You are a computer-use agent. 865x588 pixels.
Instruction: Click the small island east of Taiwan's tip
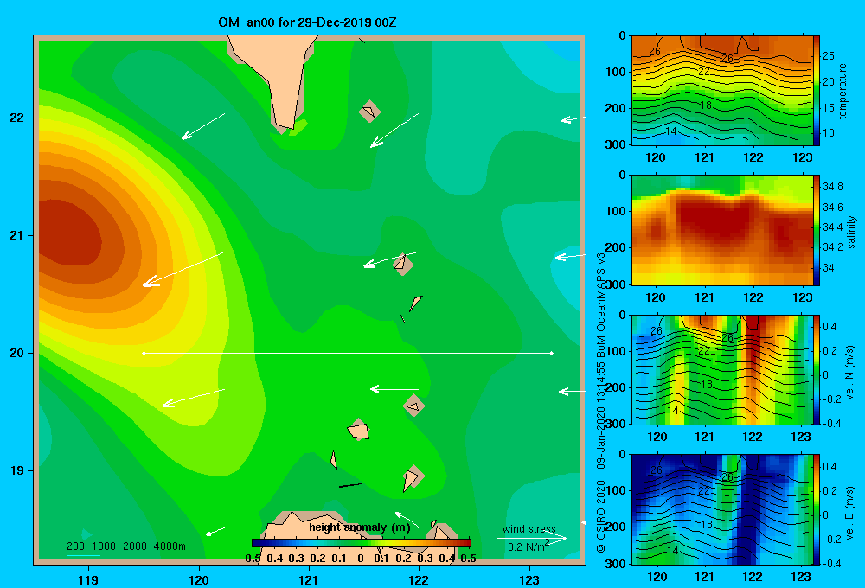pyautogui.click(x=369, y=112)
